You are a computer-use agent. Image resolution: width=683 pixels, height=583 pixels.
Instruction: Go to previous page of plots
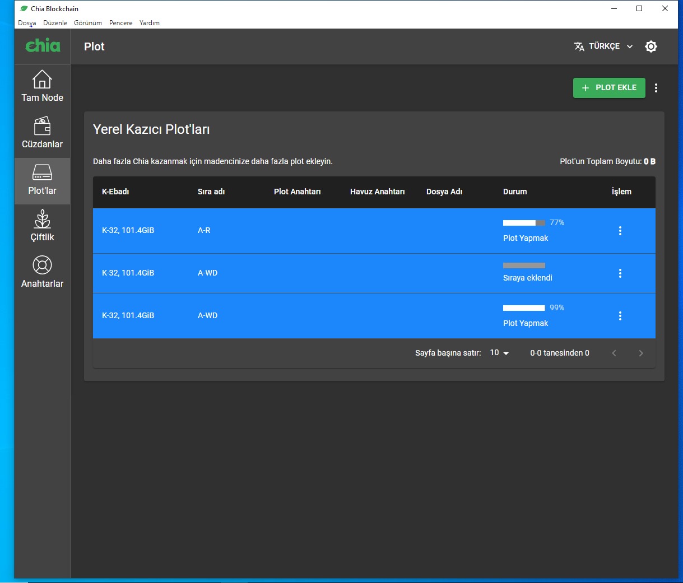point(614,353)
